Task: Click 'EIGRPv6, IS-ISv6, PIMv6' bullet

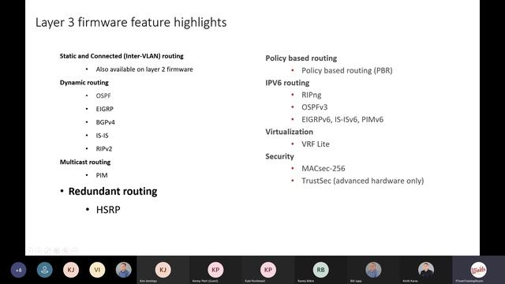Action: [342, 119]
